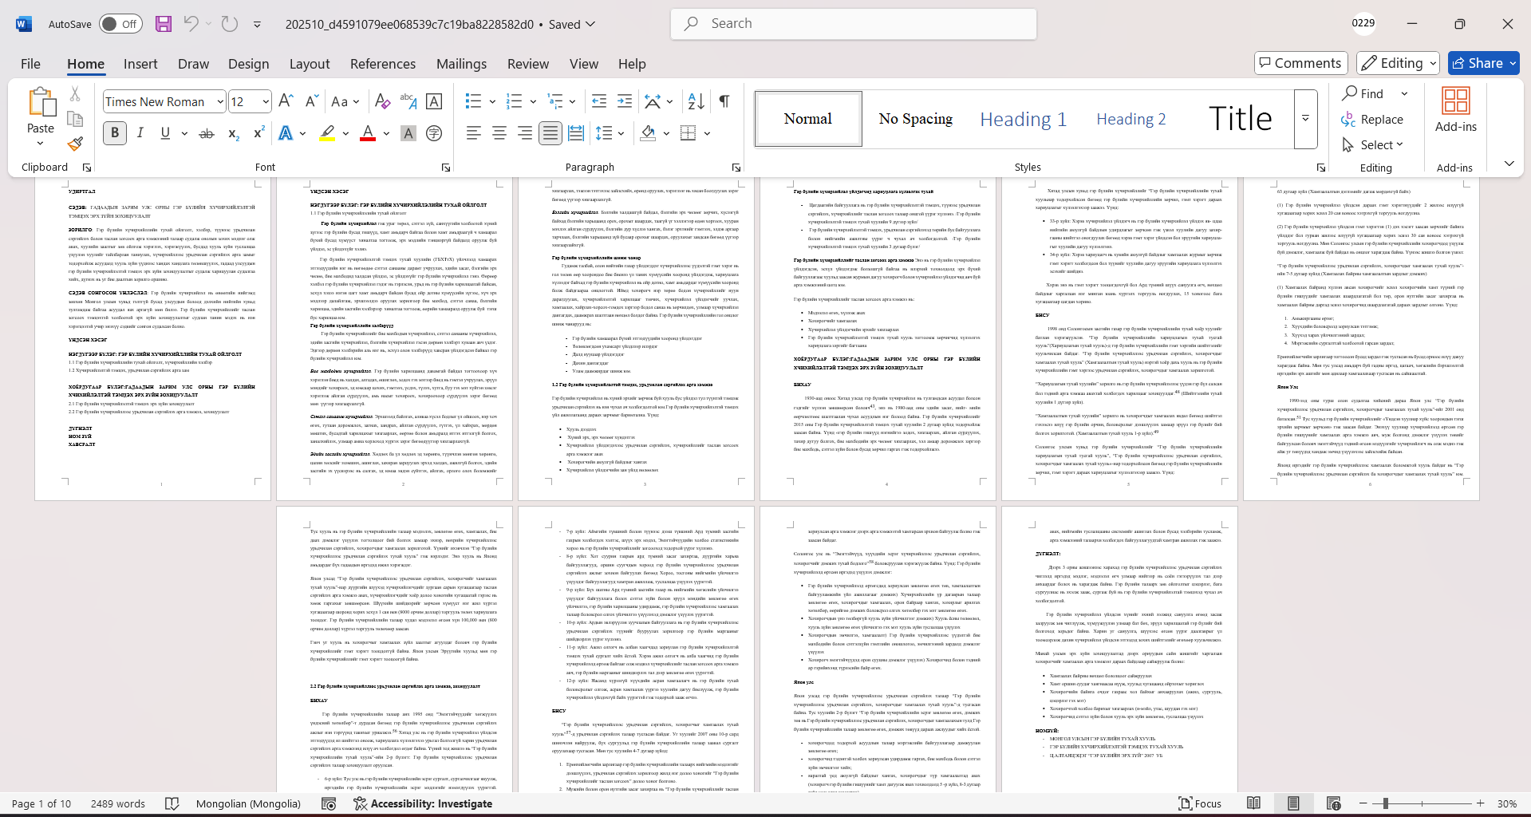Toggle Italic formatting
Image resolution: width=1531 pixels, height=817 pixels.
coord(140,133)
